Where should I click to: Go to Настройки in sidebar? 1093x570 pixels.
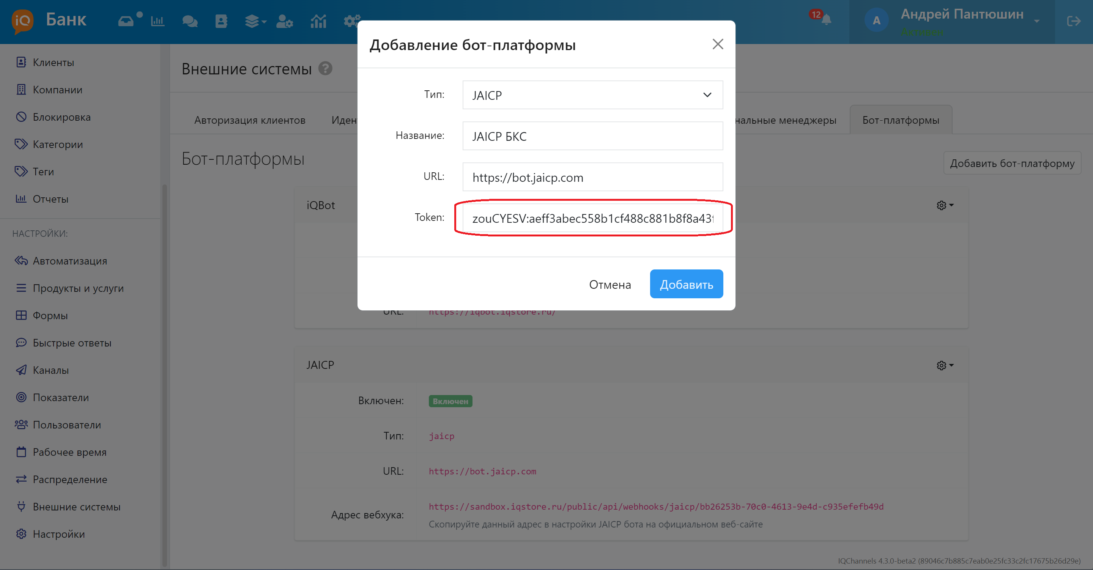(x=58, y=534)
